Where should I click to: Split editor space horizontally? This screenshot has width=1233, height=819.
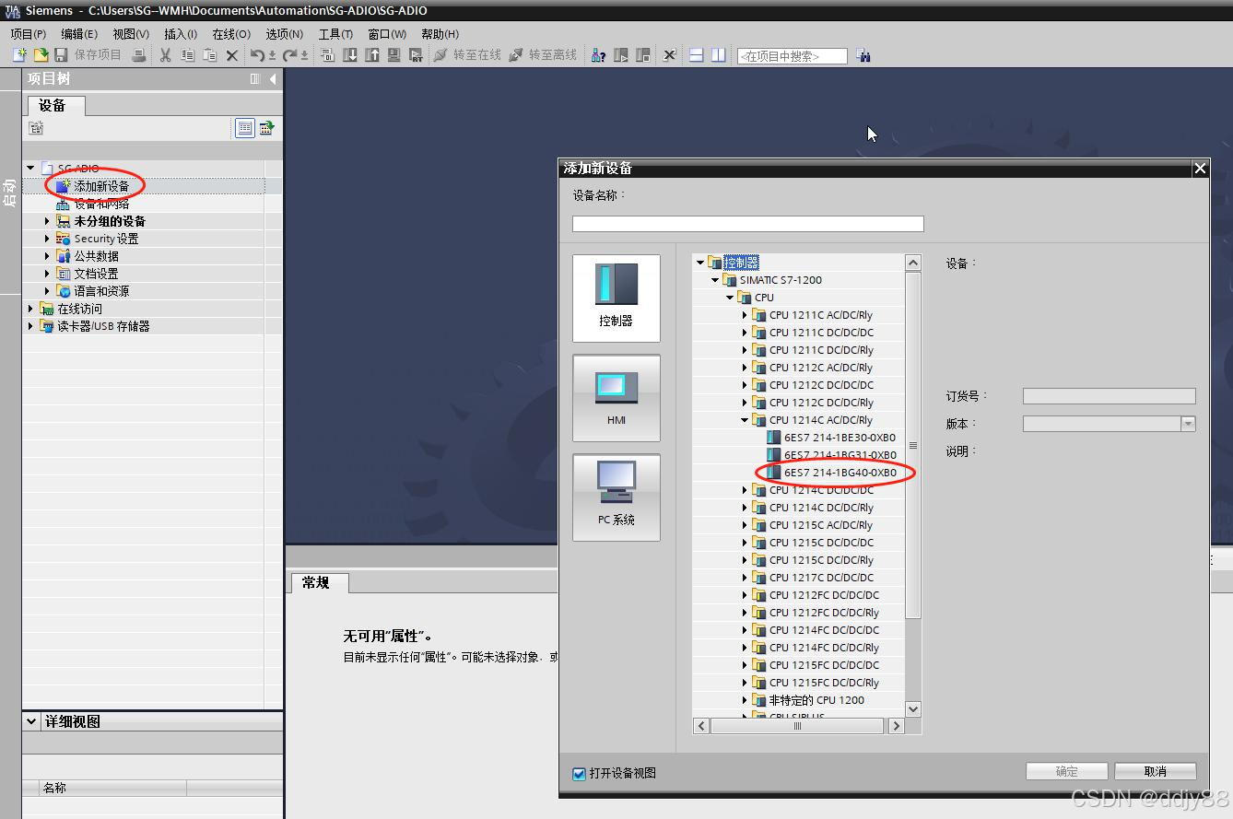tap(697, 55)
